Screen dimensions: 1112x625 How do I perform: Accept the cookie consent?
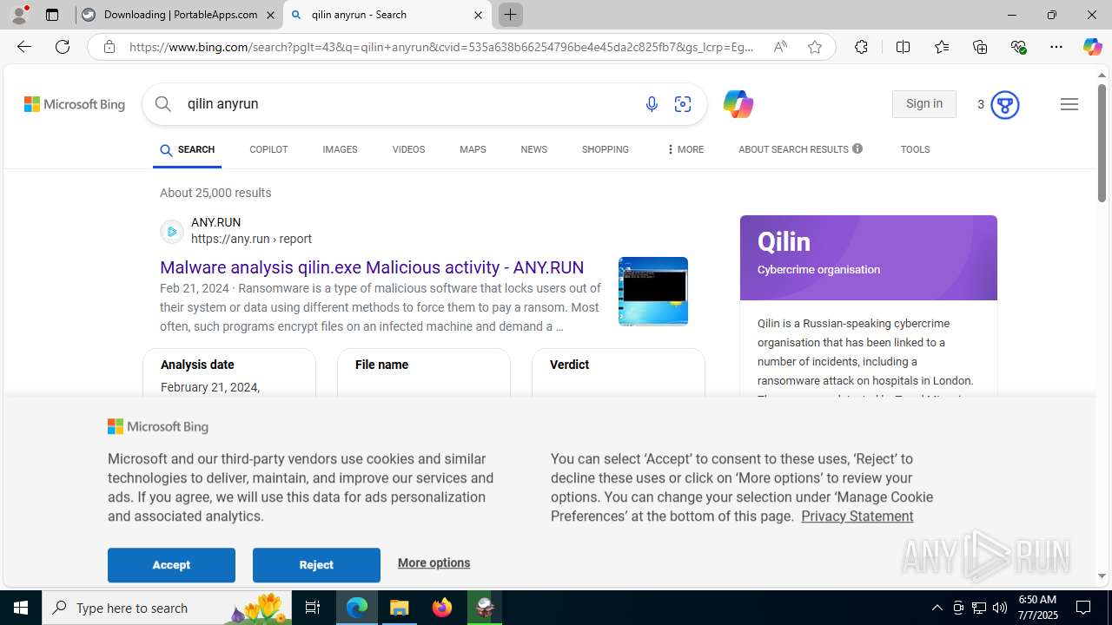171,565
